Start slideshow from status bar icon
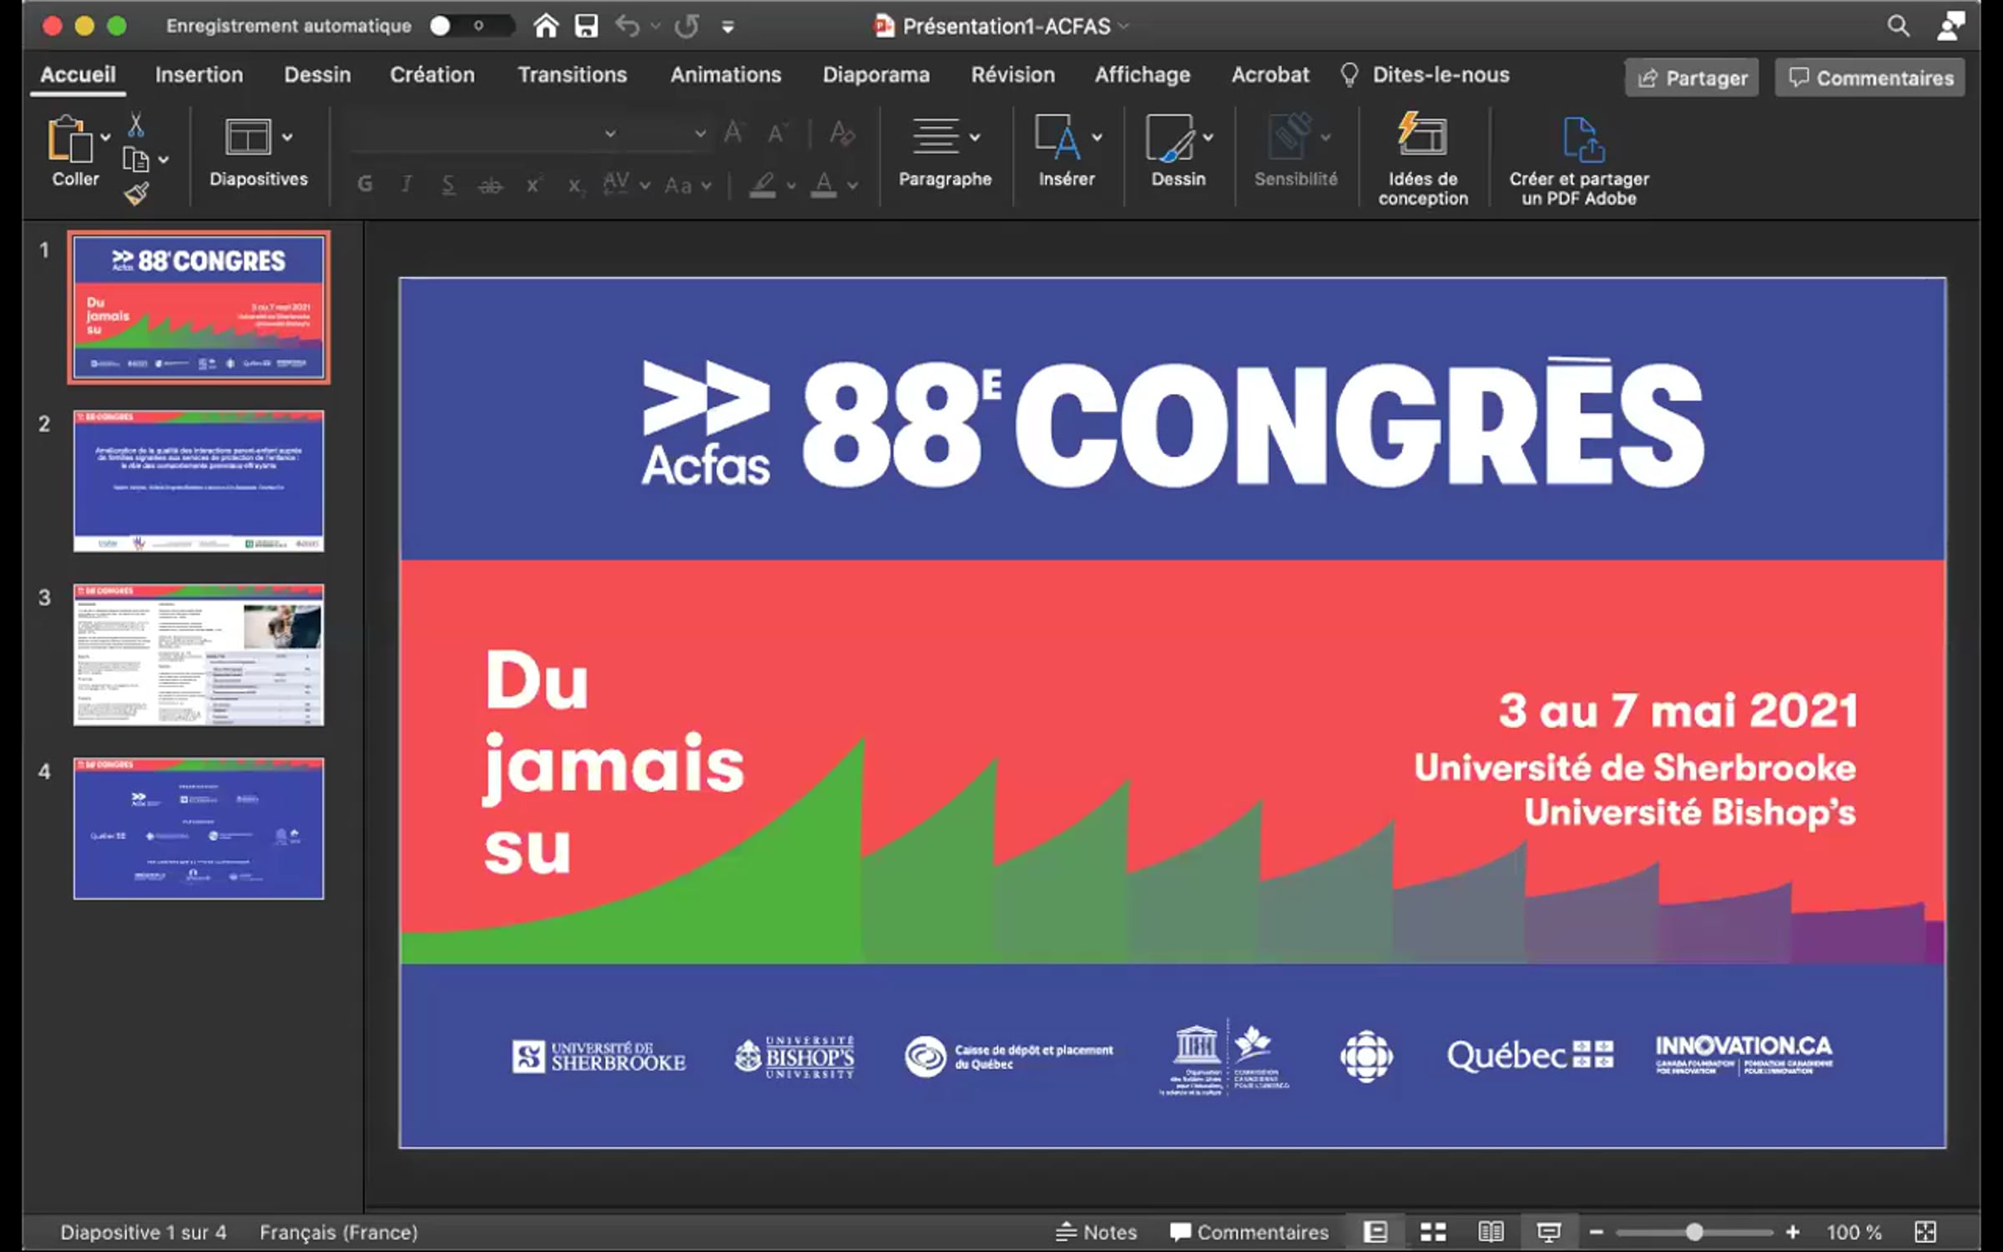 (x=1548, y=1231)
